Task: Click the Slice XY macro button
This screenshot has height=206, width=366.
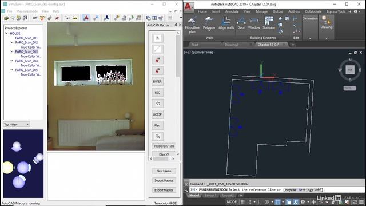Action: [x=164, y=154]
